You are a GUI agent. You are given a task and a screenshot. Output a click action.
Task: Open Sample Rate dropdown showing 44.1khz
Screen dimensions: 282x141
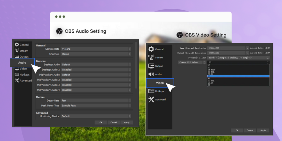click(x=96, y=49)
